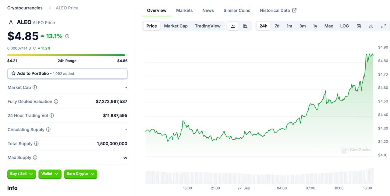This screenshot has height=196, width=390.
Task: Click the info icon beside Market Cap
Action: (x=35, y=88)
